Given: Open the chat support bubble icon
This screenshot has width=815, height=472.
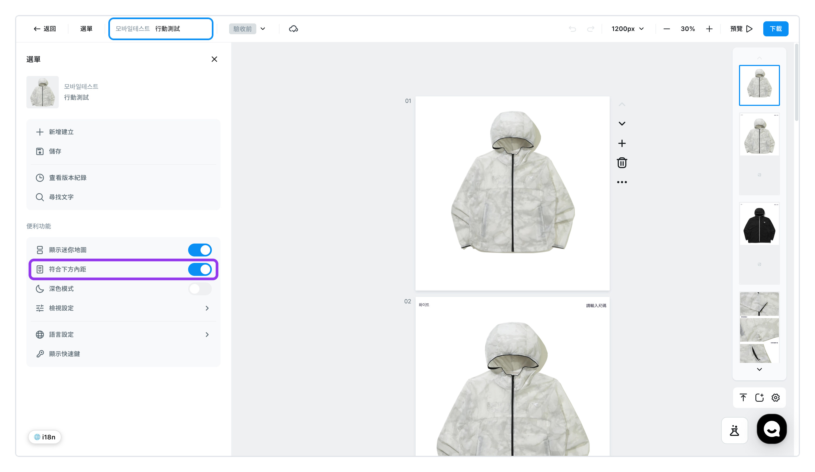Looking at the screenshot, I should coord(772,429).
